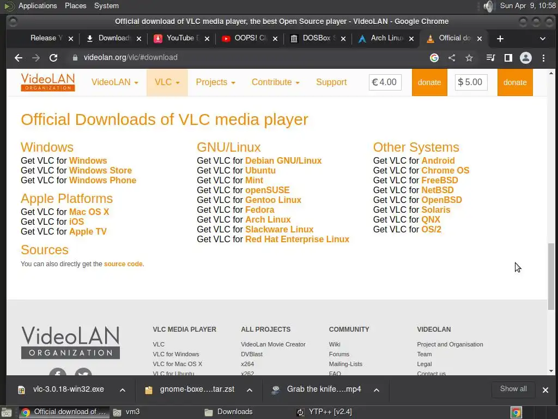Go back to previous page in Chrome

19,58
